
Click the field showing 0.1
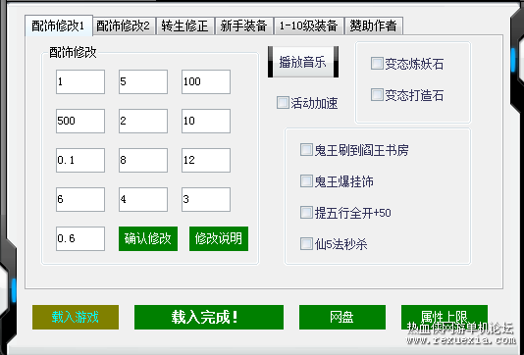[80, 160]
